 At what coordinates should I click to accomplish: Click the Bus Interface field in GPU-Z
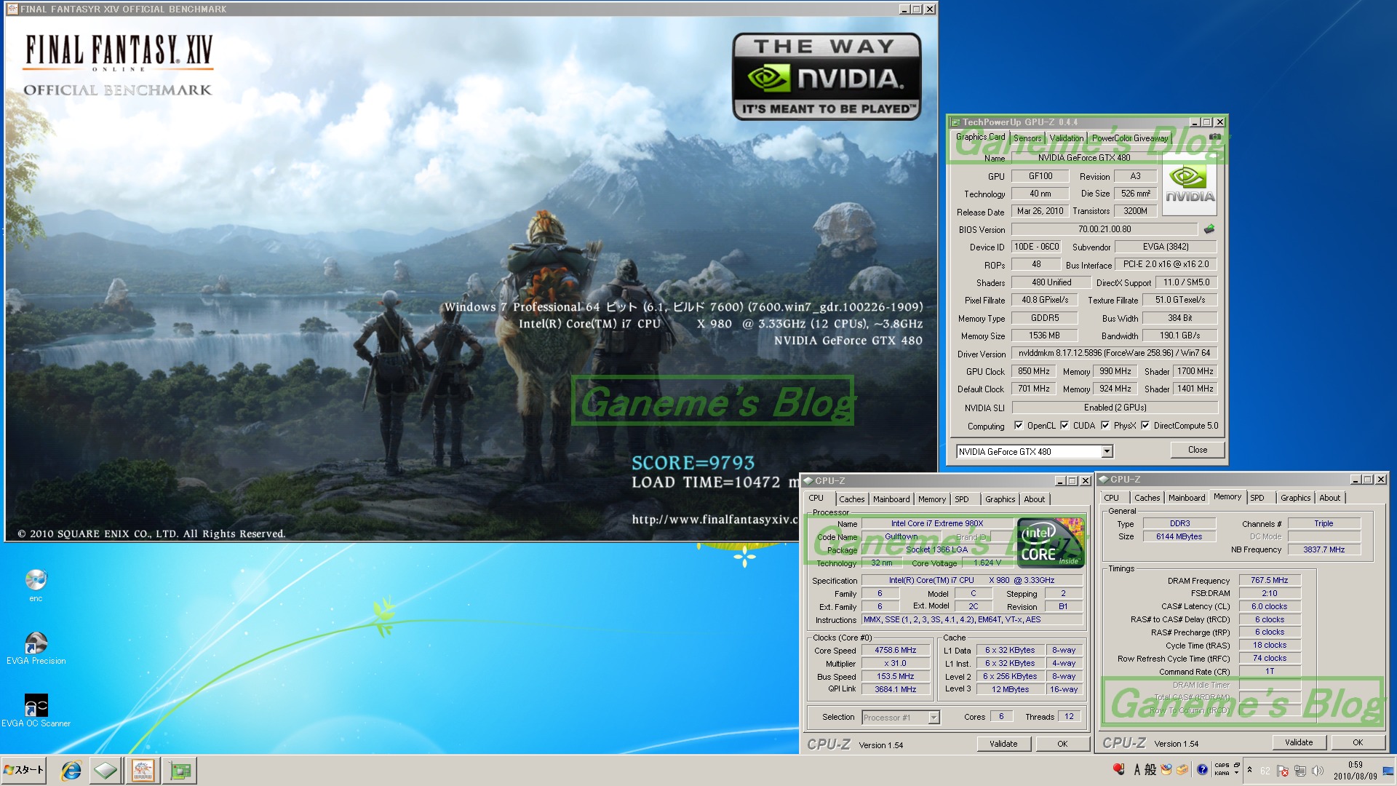[1166, 265]
